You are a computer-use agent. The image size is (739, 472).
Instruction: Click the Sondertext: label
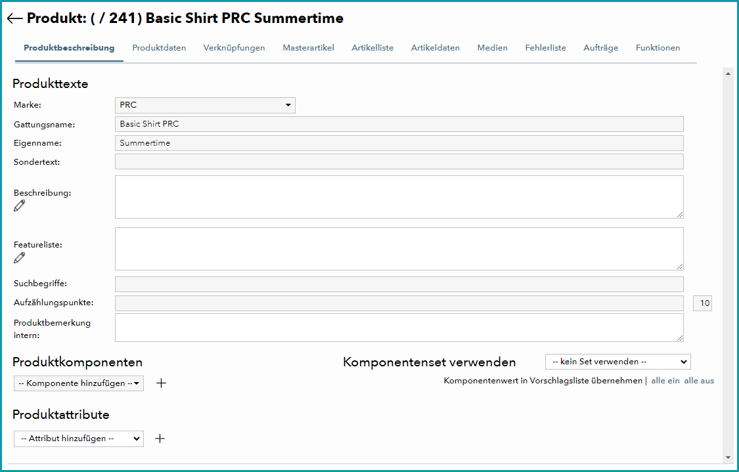[x=37, y=162]
